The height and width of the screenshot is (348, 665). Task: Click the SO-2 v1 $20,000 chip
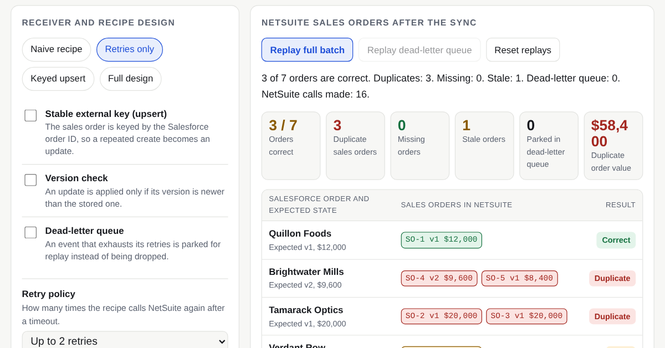pos(442,316)
